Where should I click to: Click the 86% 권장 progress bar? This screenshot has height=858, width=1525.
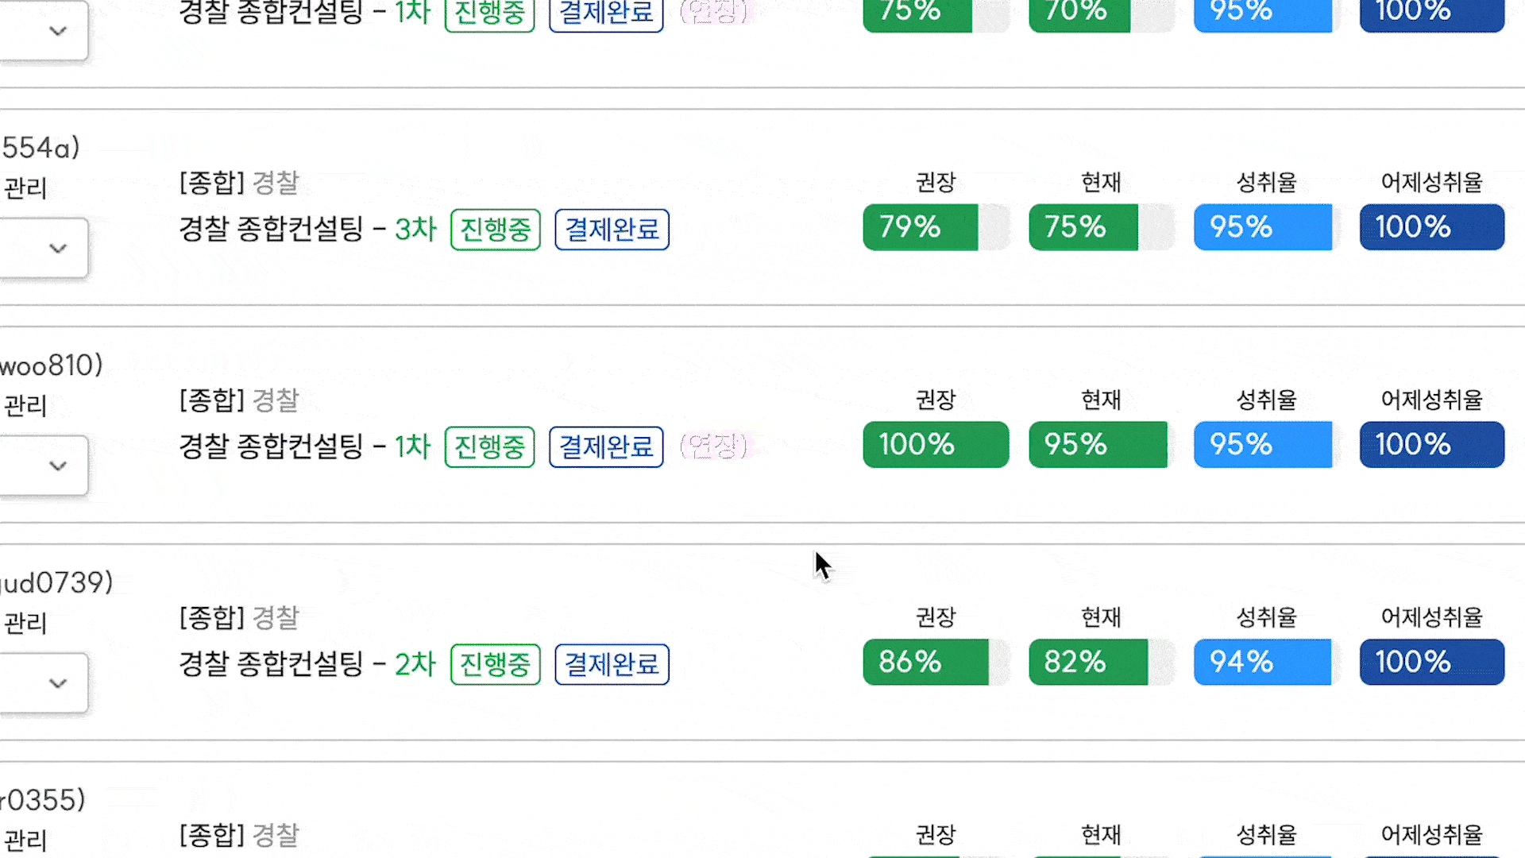(x=936, y=662)
